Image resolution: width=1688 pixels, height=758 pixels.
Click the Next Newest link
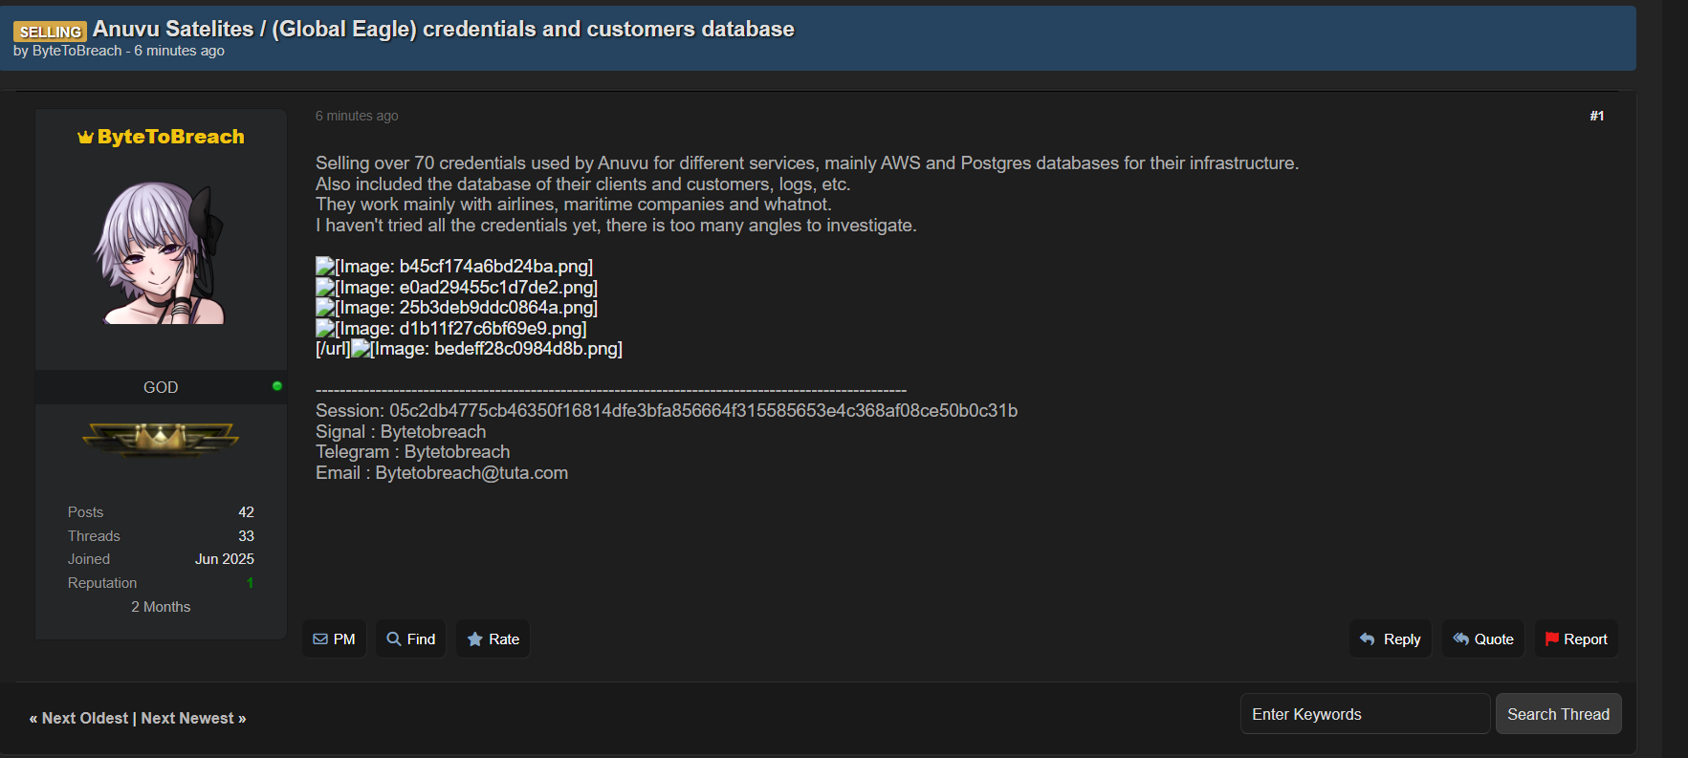coord(192,718)
